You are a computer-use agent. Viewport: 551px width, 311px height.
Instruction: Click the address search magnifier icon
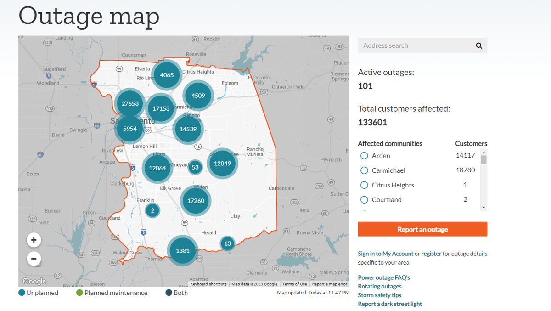pyautogui.click(x=479, y=45)
